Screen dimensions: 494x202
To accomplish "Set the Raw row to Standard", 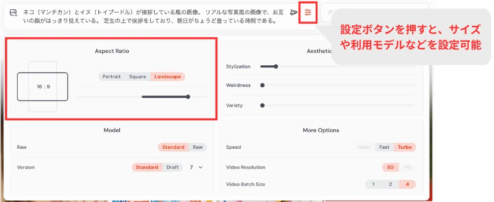I will pos(173,147).
